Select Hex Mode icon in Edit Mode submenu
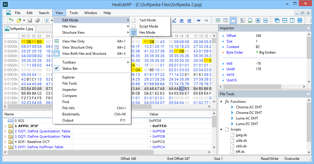314x164 pixels. click(134, 32)
